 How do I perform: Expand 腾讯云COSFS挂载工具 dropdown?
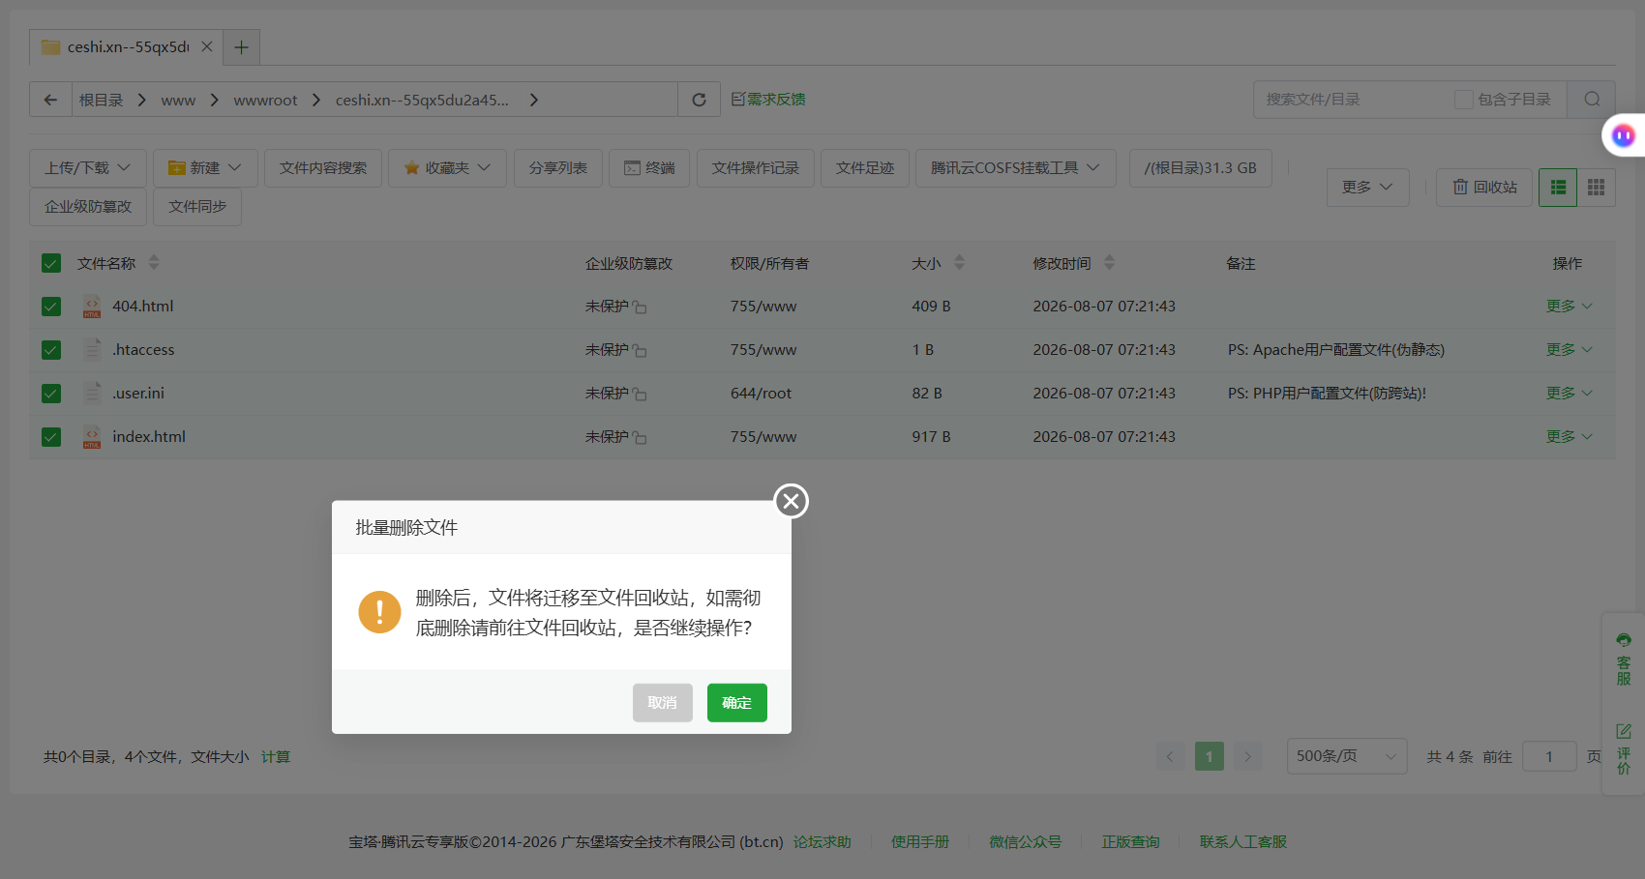[x=1015, y=168]
